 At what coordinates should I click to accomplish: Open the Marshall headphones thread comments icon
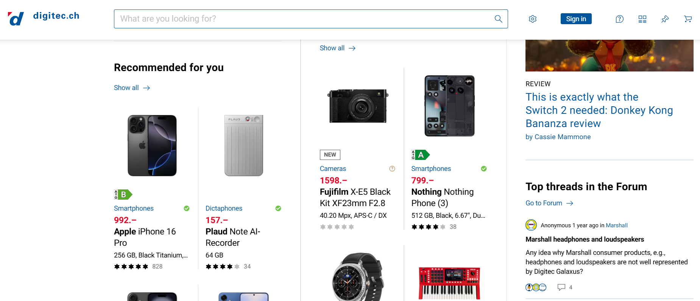pos(561,287)
